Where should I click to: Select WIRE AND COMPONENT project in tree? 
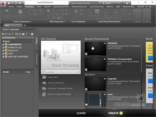point(18,57)
